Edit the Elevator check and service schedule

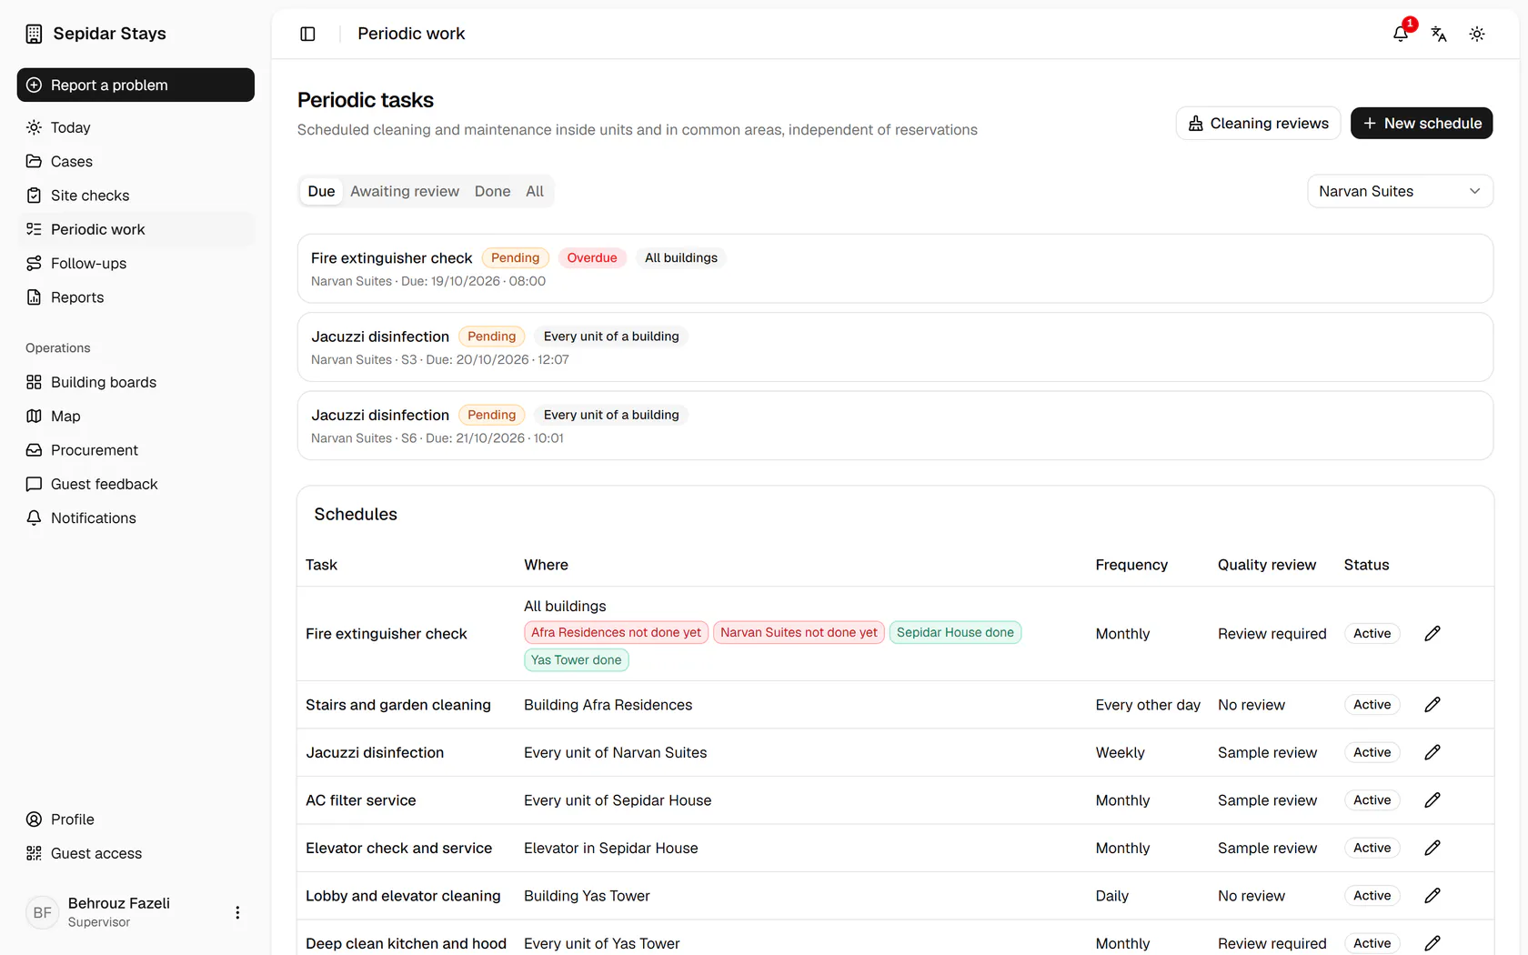1432,848
